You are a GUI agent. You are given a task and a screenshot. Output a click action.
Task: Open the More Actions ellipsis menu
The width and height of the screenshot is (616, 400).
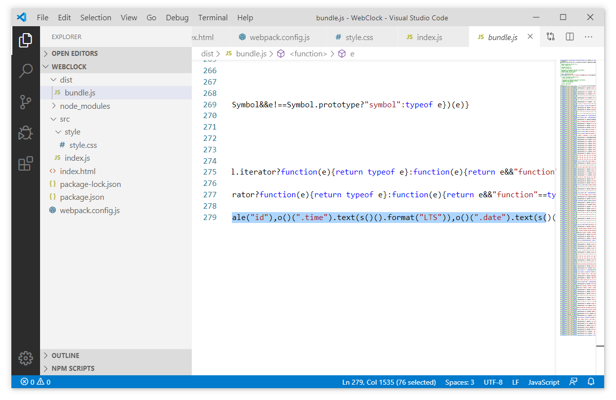point(588,37)
